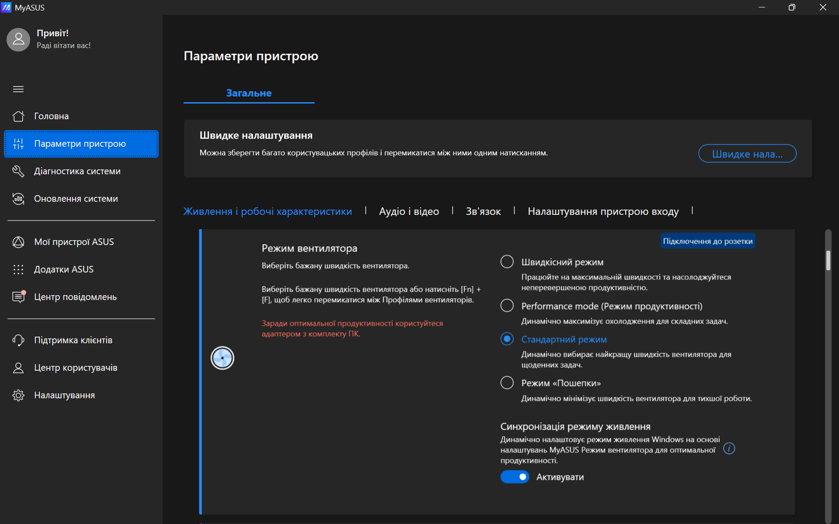Switch to Аудіо і відео tab
Image resolution: width=839 pixels, height=524 pixels.
pos(409,211)
